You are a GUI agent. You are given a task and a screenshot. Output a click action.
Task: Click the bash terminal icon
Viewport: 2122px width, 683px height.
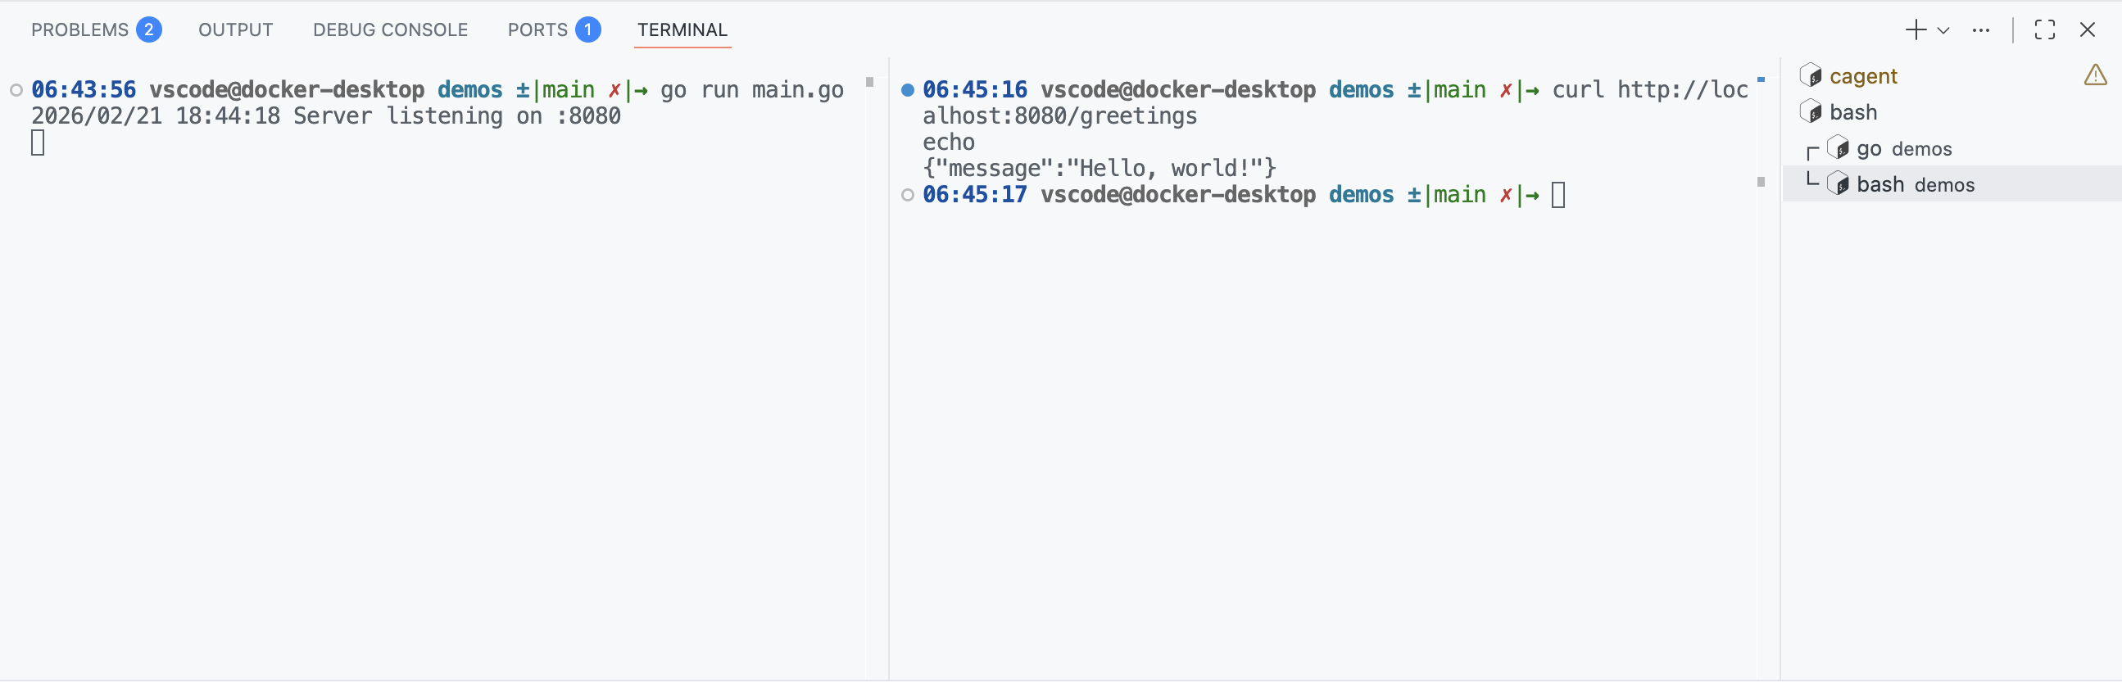click(1810, 112)
